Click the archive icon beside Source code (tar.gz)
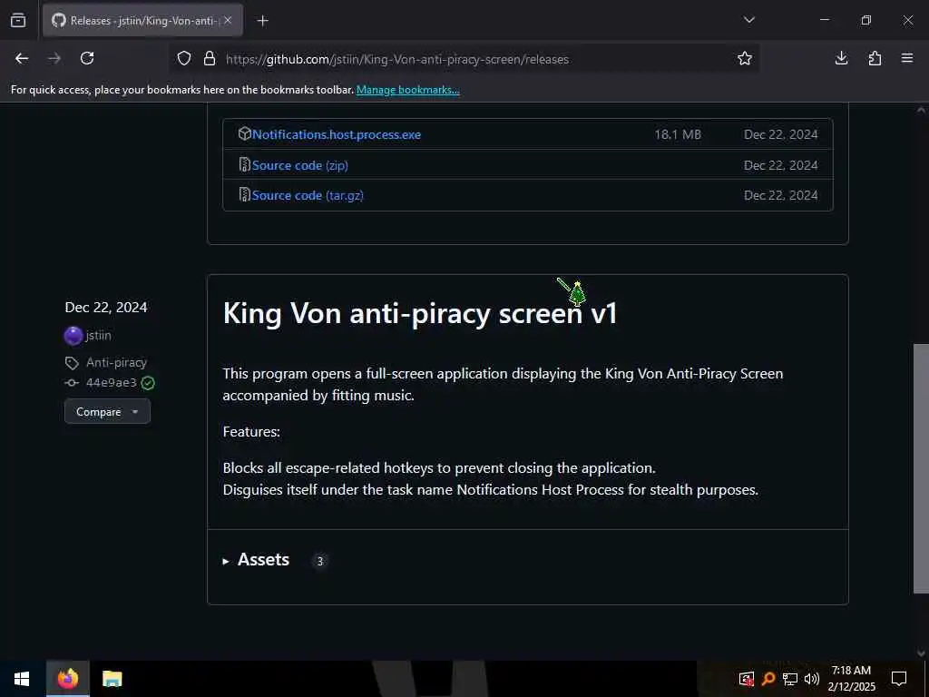 244,194
